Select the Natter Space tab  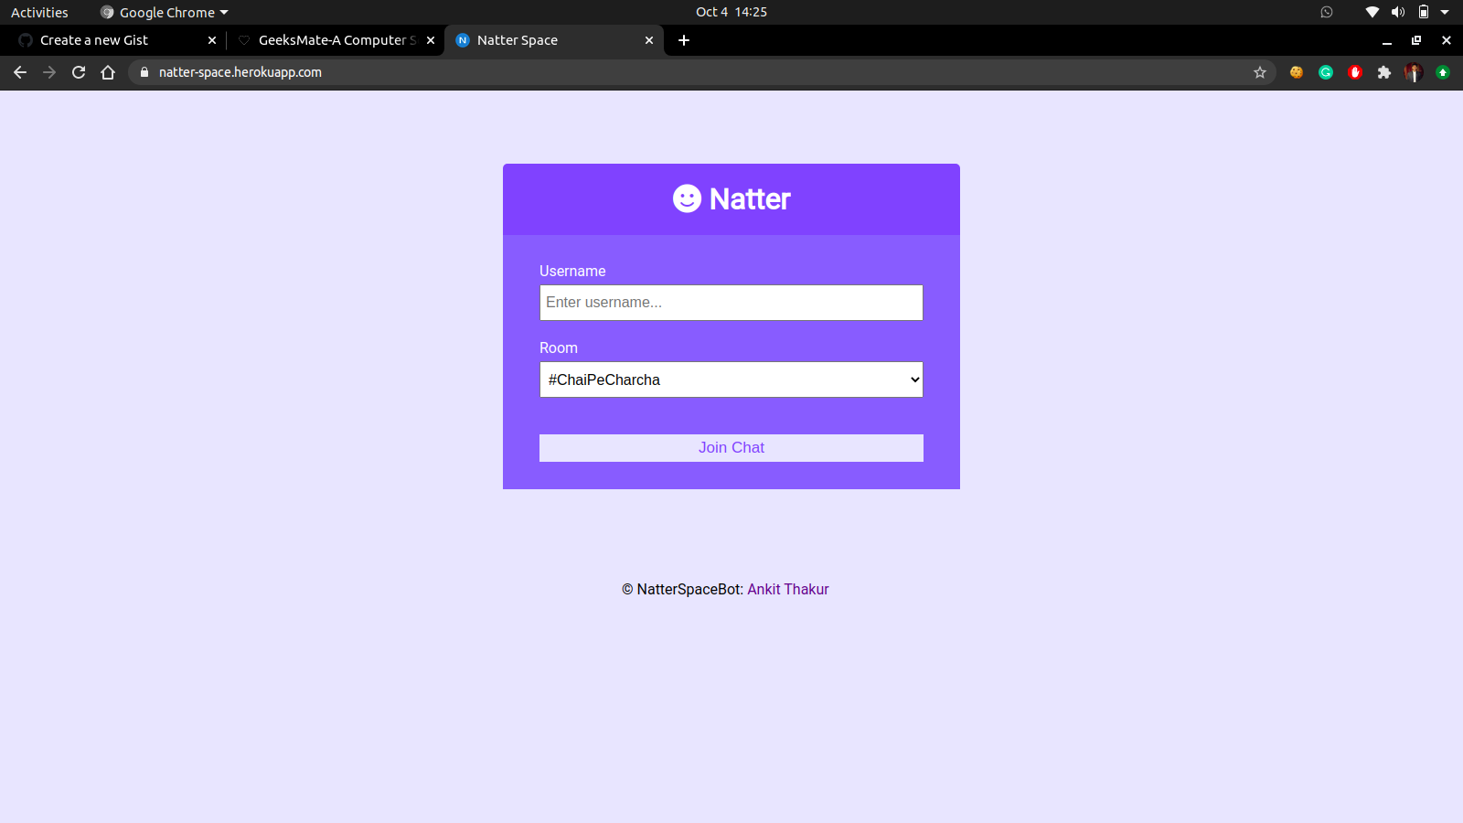[554, 40]
